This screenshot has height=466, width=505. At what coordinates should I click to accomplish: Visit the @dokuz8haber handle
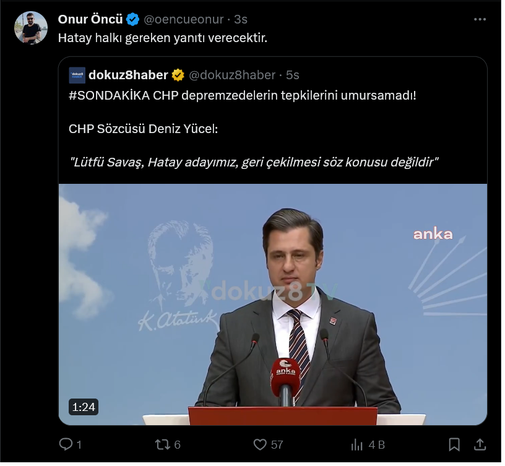[x=233, y=76]
